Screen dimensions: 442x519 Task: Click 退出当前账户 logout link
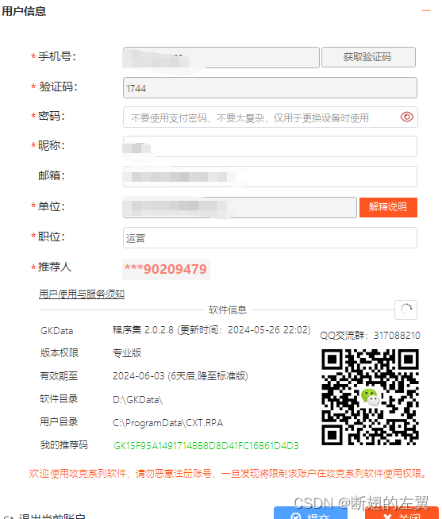pyautogui.click(x=44, y=516)
